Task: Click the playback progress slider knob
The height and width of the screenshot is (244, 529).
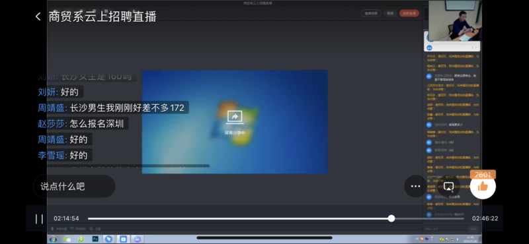Action: coord(391,218)
